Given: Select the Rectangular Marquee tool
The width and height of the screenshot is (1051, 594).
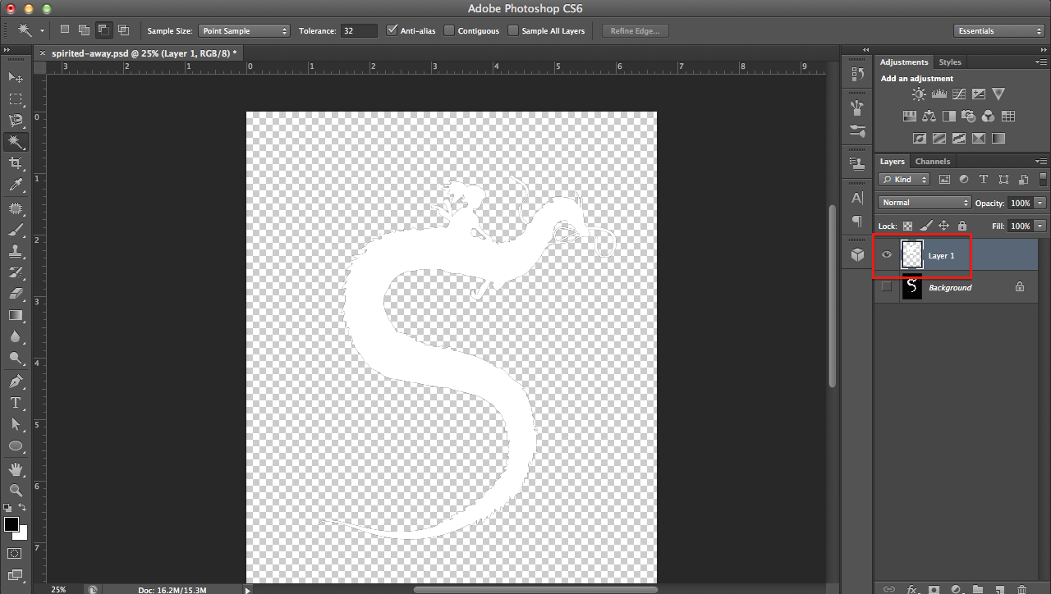Looking at the screenshot, I should [16, 98].
